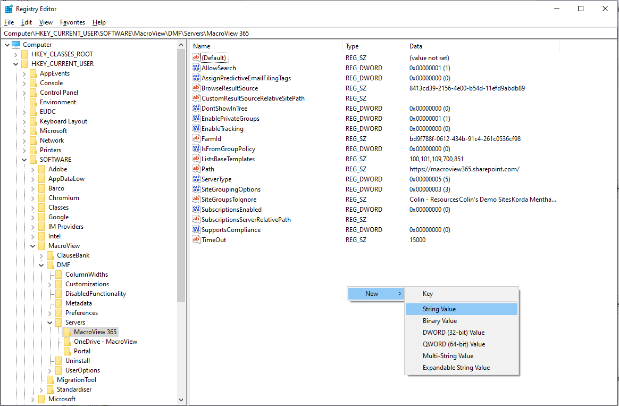
Task: Expand the Customizations key
Action: [x=50, y=284]
